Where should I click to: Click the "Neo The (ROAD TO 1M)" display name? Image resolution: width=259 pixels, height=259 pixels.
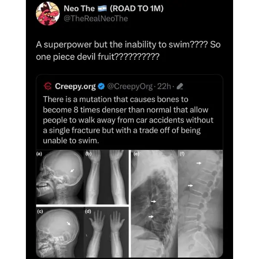pos(113,9)
